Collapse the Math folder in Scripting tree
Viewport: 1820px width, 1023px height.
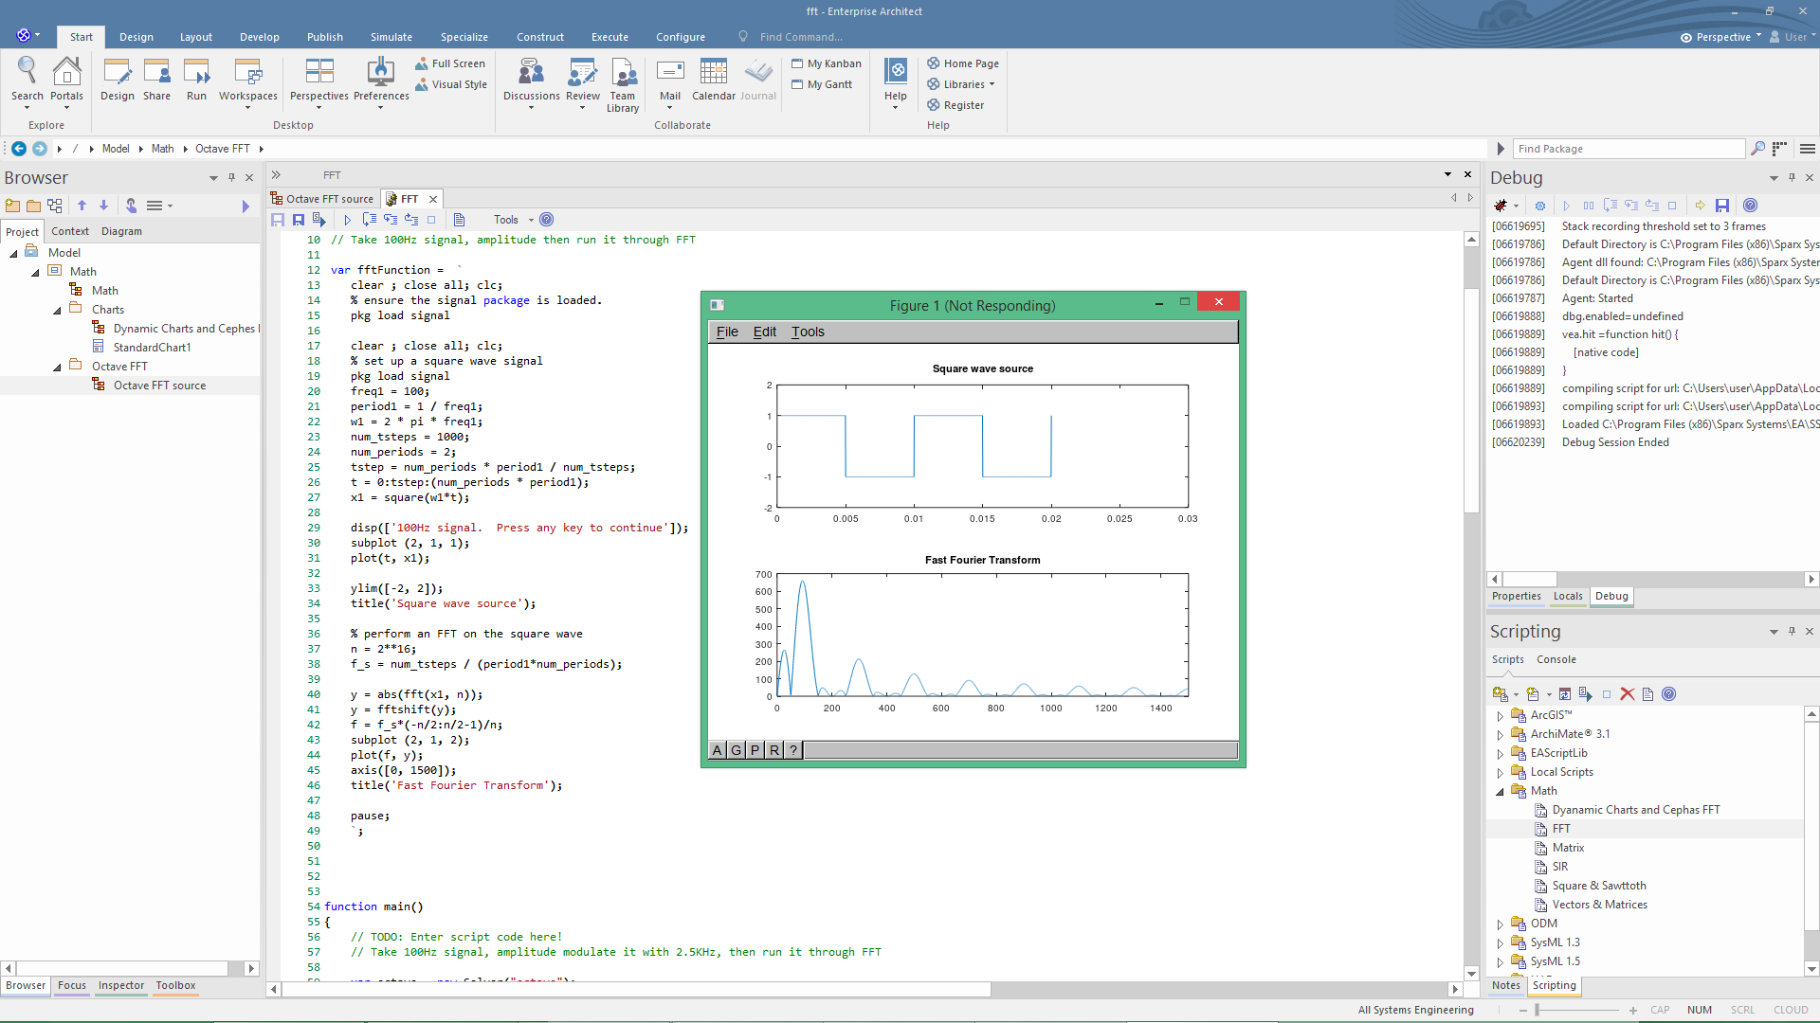coord(1500,792)
